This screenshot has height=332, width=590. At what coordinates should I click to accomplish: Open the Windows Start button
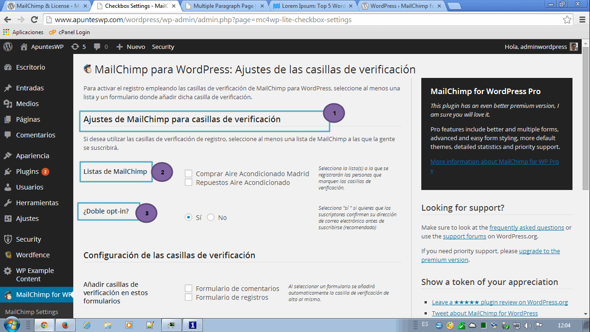(11, 325)
